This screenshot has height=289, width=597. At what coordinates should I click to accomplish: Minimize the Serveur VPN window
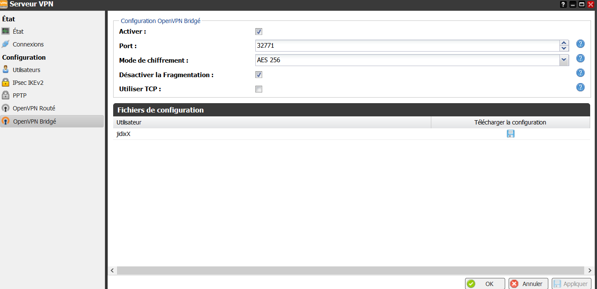[x=573, y=5]
